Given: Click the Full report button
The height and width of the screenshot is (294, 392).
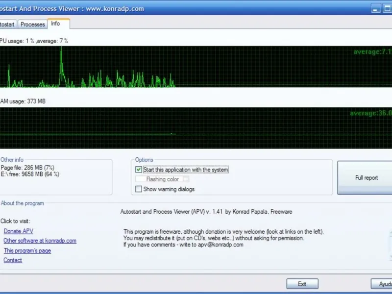Looking at the screenshot, I should [365, 178].
